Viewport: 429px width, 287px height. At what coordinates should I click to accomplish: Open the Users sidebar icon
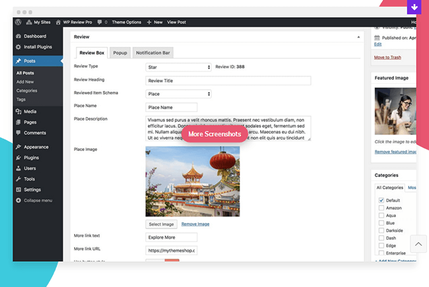tap(18, 168)
